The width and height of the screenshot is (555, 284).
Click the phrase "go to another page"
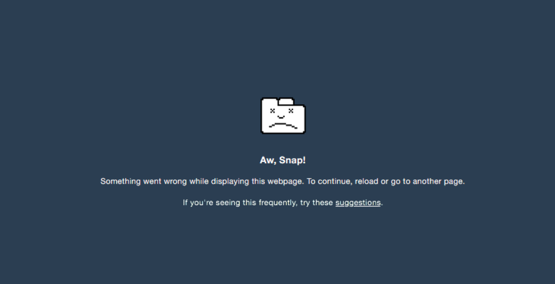click(427, 181)
